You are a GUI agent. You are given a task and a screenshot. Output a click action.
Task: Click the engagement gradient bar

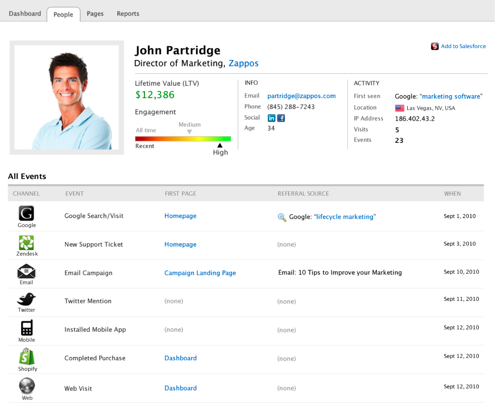[183, 139]
